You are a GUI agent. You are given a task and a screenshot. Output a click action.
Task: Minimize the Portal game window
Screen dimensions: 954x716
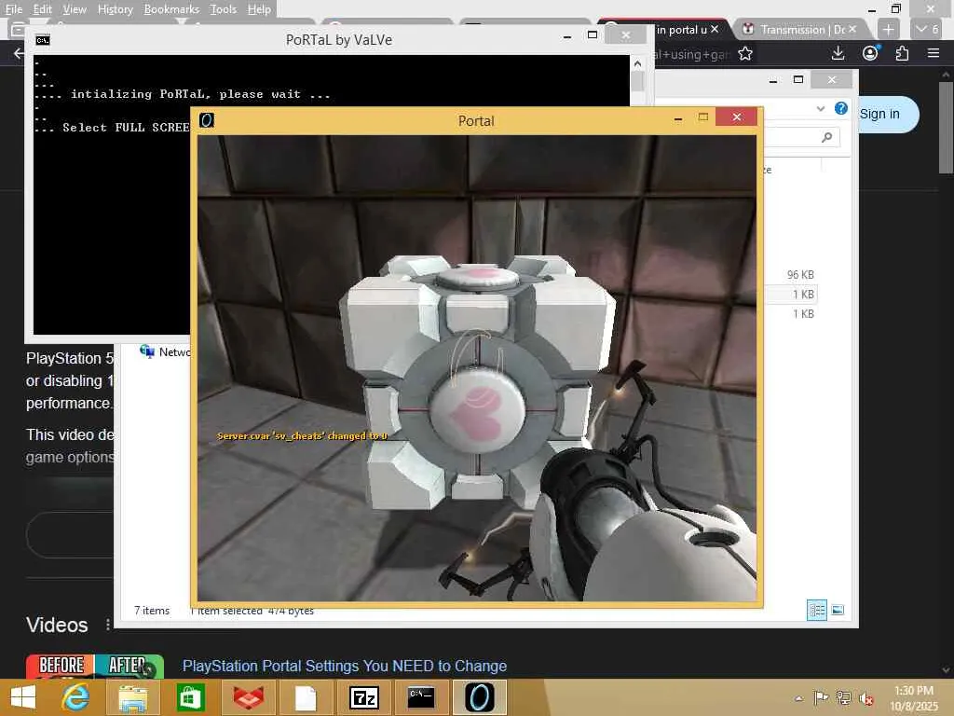[x=678, y=118]
